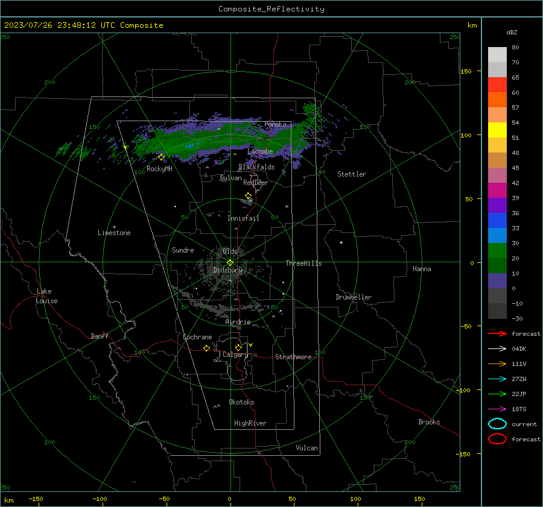Click the Brooks city label
This screenshot has height=507, width=543.
coord(429,422)
